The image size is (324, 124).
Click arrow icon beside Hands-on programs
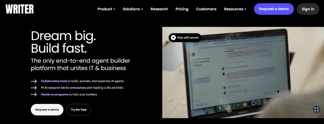click(x=34, y=94)
